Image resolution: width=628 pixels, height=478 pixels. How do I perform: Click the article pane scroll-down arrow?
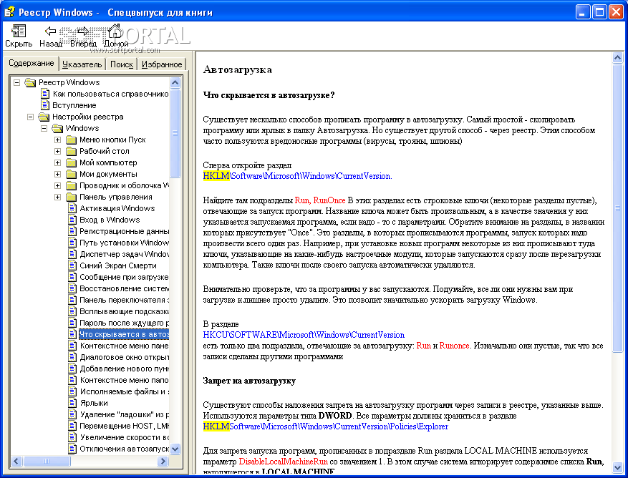(x=617, y=467)
